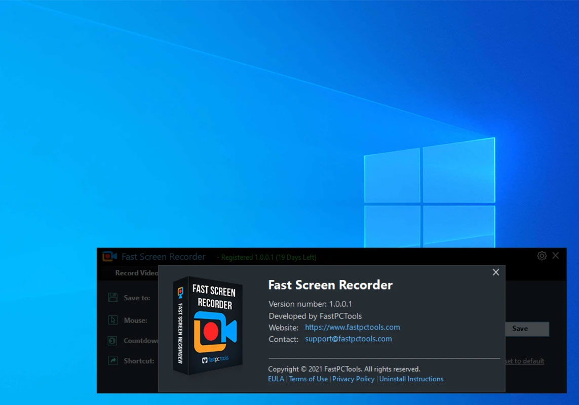Click the Registered 1.0.0.1 (19 Days Left) status text
Screen dimensions: 579x405
pos(268,257)
